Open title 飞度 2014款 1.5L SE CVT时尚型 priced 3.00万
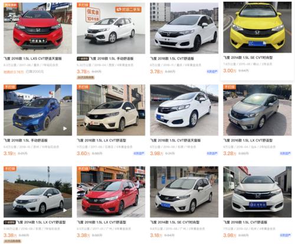This screenshot has height=244, width=295. click(248, 58)
